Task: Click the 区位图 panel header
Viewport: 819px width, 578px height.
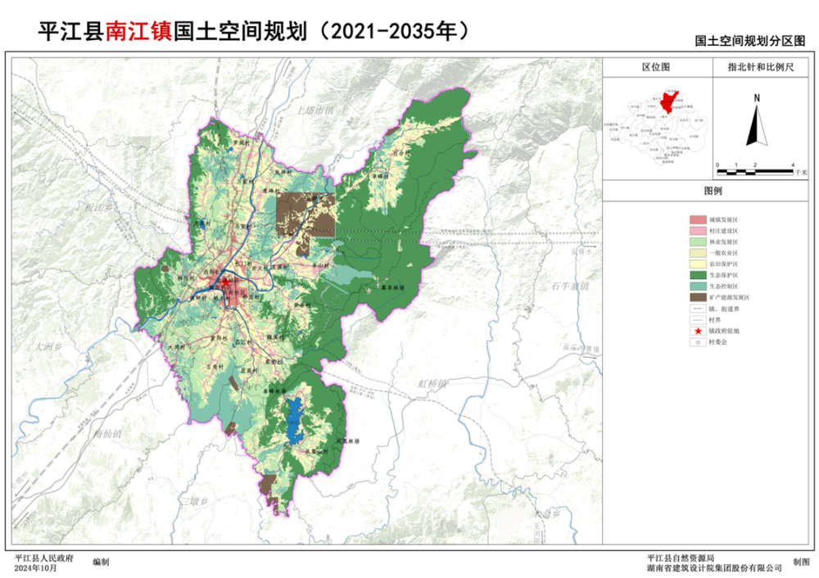Action: [655, 67]
